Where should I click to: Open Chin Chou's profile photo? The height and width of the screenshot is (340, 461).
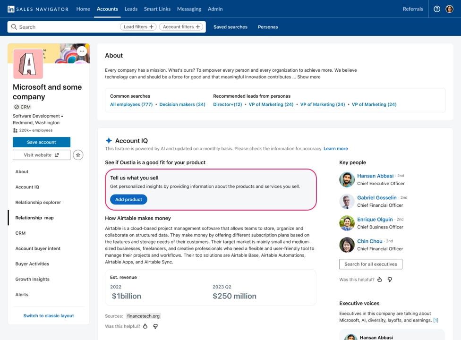347,245
